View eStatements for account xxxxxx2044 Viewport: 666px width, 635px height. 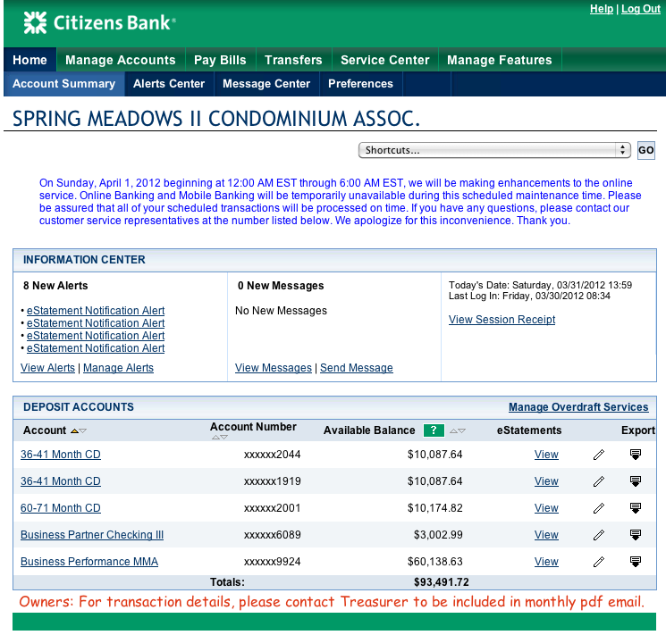(546, 455)
